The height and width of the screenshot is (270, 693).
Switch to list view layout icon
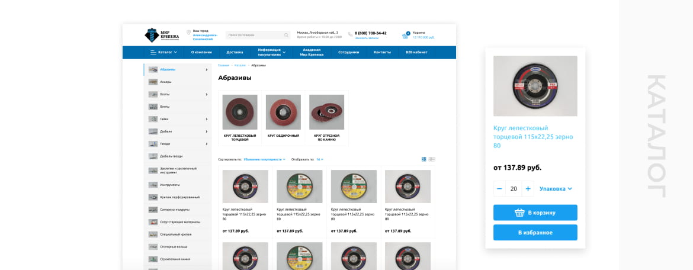pos(432,159)
